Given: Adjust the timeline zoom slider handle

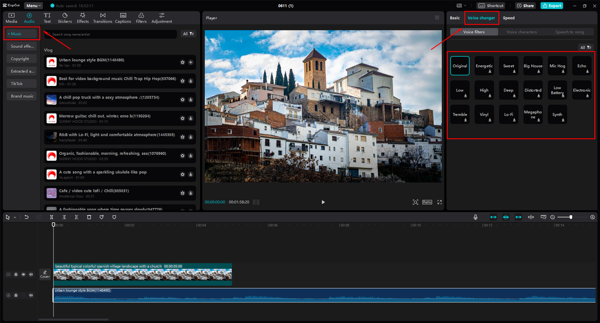Looking at the screenshot, I should [x=570, y=217].
